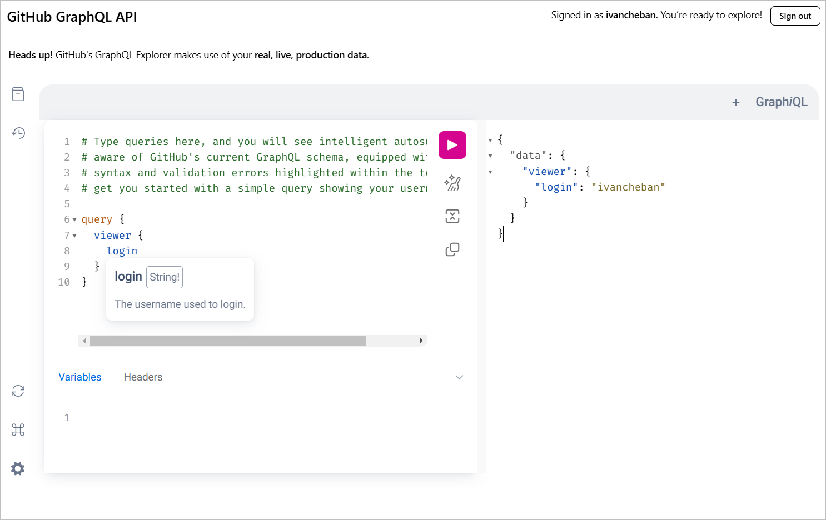Click the Merge fragments icon
The height and width of the screenshot is (520, 826).
(452, 216)
